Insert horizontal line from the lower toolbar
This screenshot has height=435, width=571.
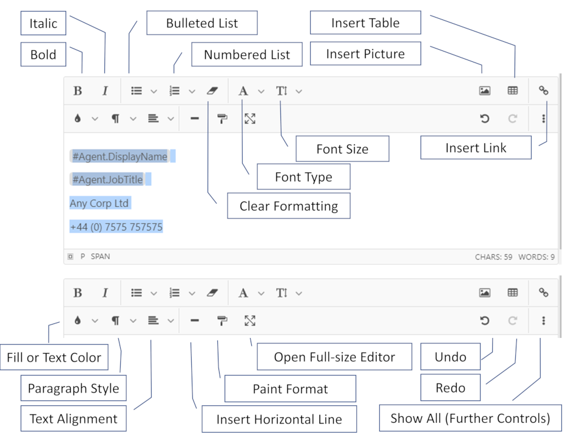tap(195, 320)
